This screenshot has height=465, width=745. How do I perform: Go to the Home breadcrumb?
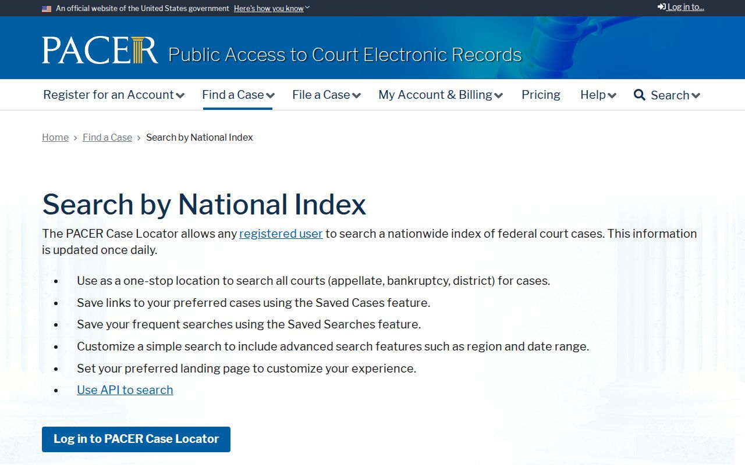55,137
